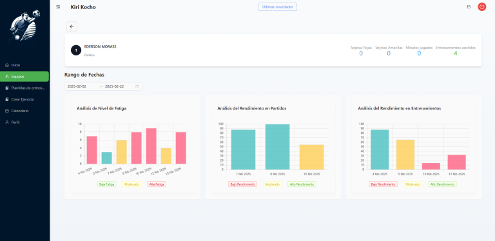Screen dimensions: 495x241
Task: Click the 10 feb 2025 fatigue bar
Action: (151, 146)
